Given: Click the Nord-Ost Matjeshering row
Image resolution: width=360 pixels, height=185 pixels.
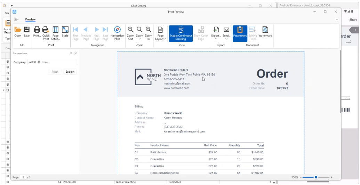Looking at the screenshot, I should click(x=199, y=173).
